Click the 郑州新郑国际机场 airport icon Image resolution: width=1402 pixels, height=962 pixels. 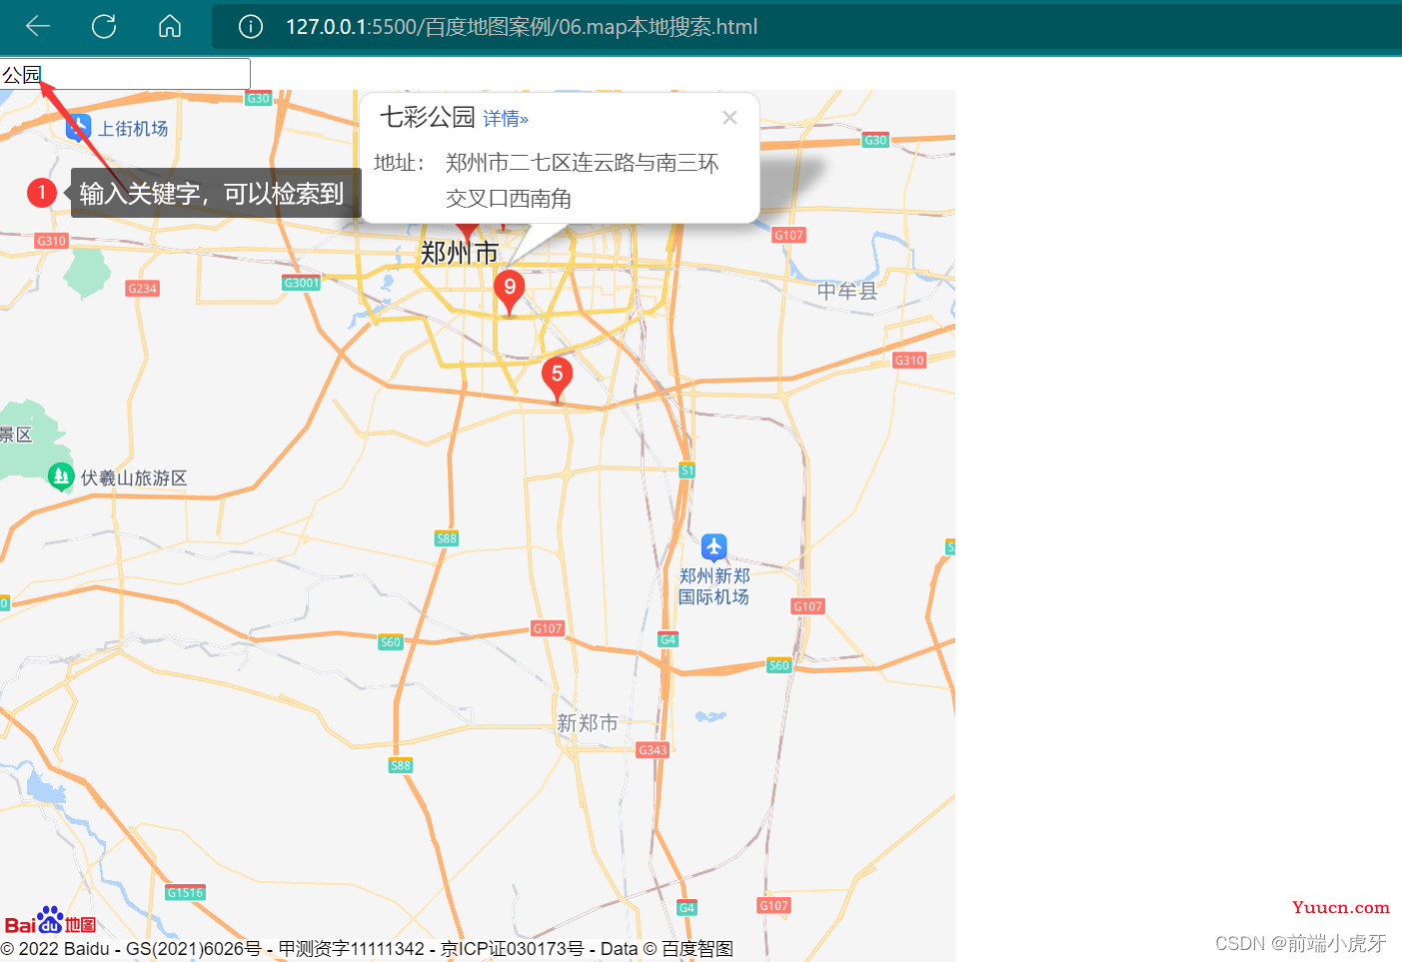[x=713, y=547]
